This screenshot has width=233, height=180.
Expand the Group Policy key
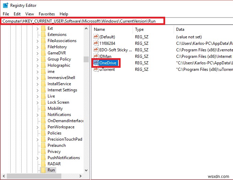38,60
